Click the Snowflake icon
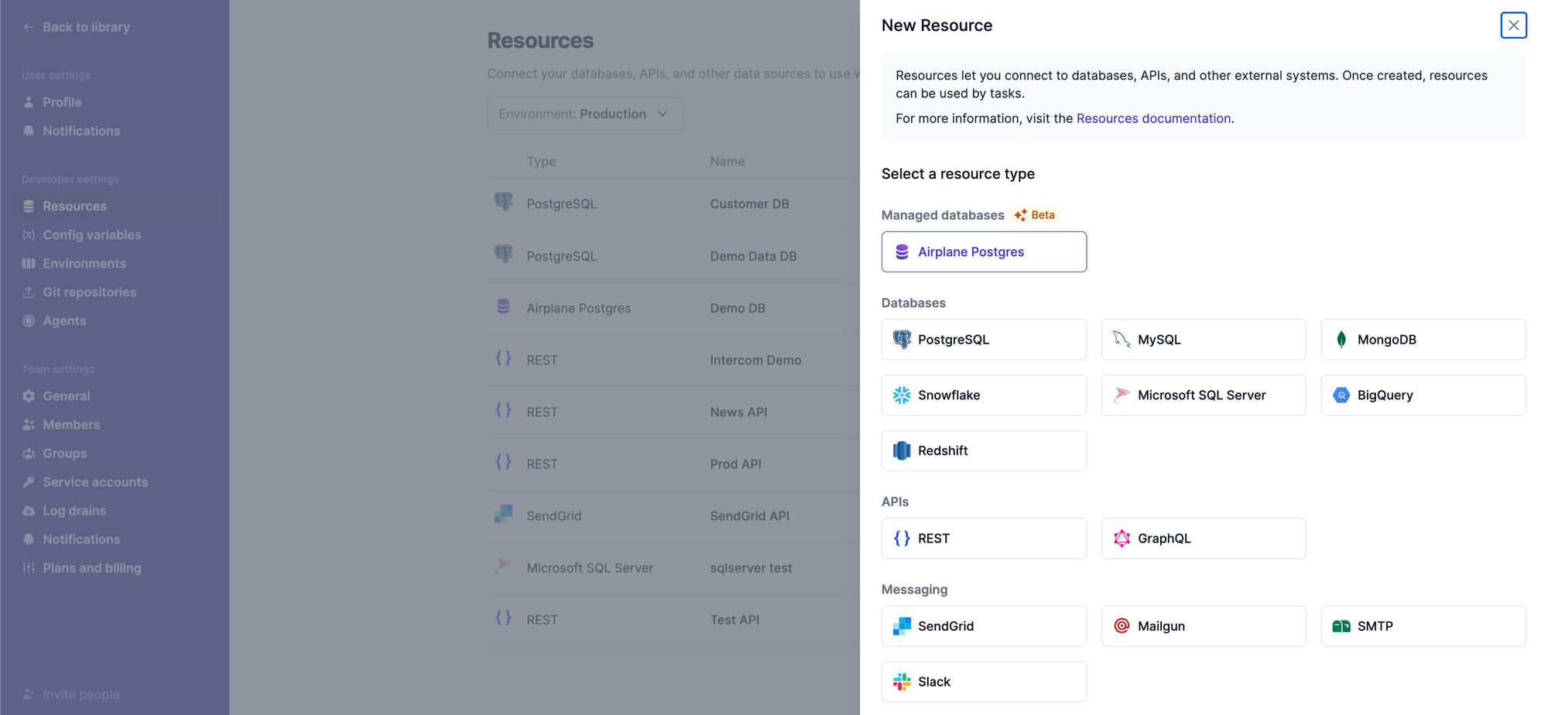 tap(902, 395)
